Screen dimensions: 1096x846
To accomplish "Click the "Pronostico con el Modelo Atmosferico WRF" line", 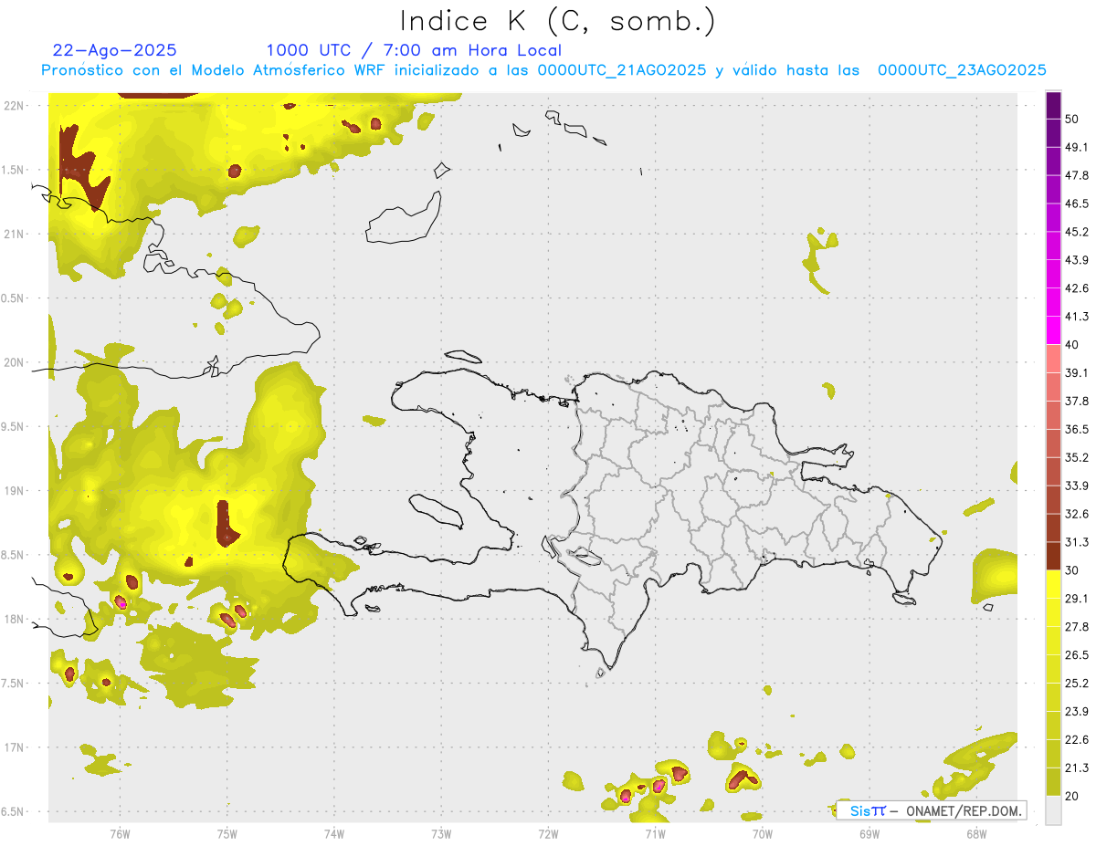I will [543, 70].
